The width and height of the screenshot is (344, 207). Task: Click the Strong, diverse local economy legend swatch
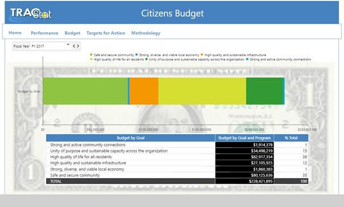click(x=136, y=55)
